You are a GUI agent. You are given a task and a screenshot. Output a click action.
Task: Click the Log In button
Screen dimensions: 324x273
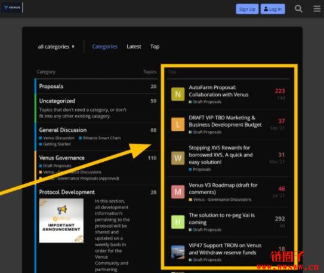click(273, 9)
